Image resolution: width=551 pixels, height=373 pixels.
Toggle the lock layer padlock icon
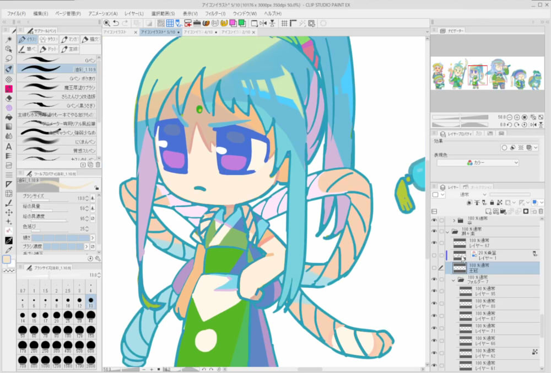pyautogui.click(x=492, y=203)
